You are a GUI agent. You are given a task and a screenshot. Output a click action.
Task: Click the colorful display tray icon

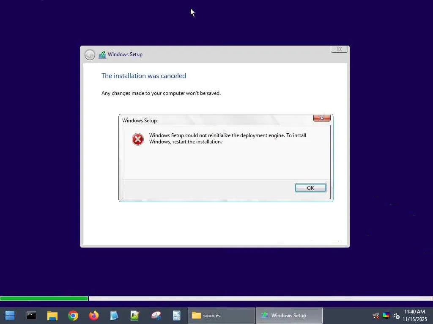click(x=386, y=316)
